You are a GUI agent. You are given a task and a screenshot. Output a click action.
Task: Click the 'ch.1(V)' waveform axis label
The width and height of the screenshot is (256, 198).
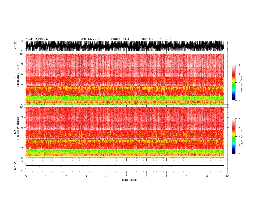[x=16, y=46]
